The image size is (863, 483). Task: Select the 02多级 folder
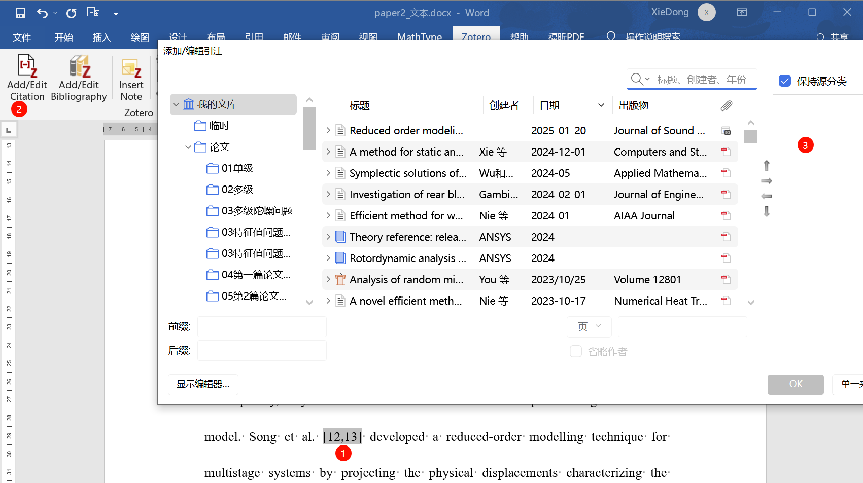coord(230,190)
